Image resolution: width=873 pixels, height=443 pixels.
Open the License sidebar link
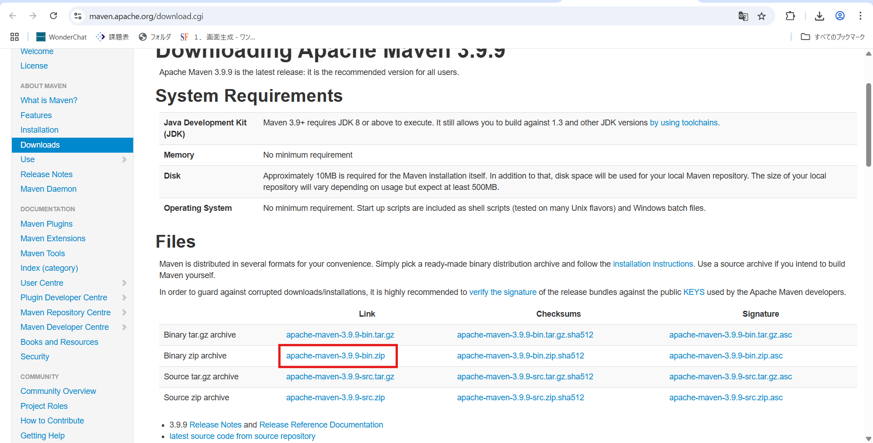[34, 66]
